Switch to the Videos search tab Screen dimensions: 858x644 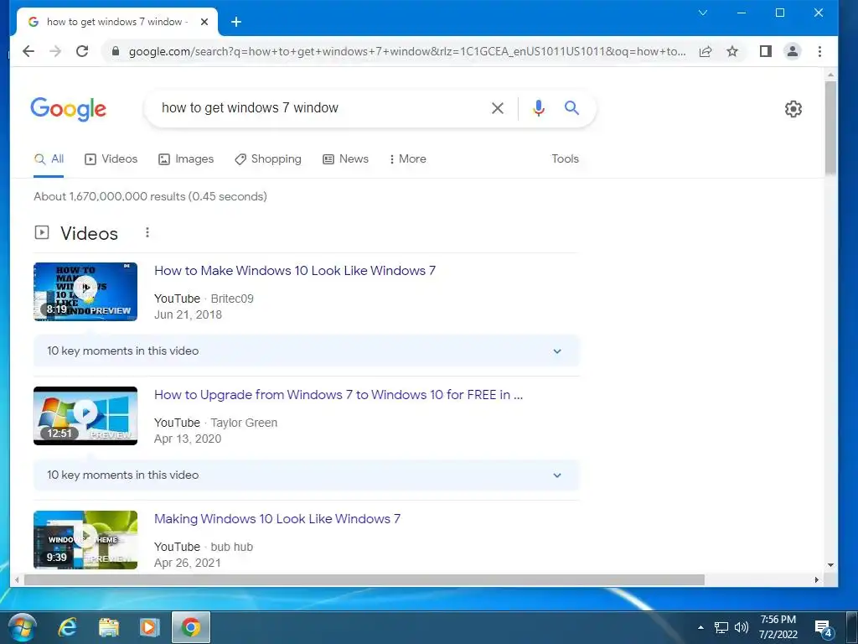point(111,158)
